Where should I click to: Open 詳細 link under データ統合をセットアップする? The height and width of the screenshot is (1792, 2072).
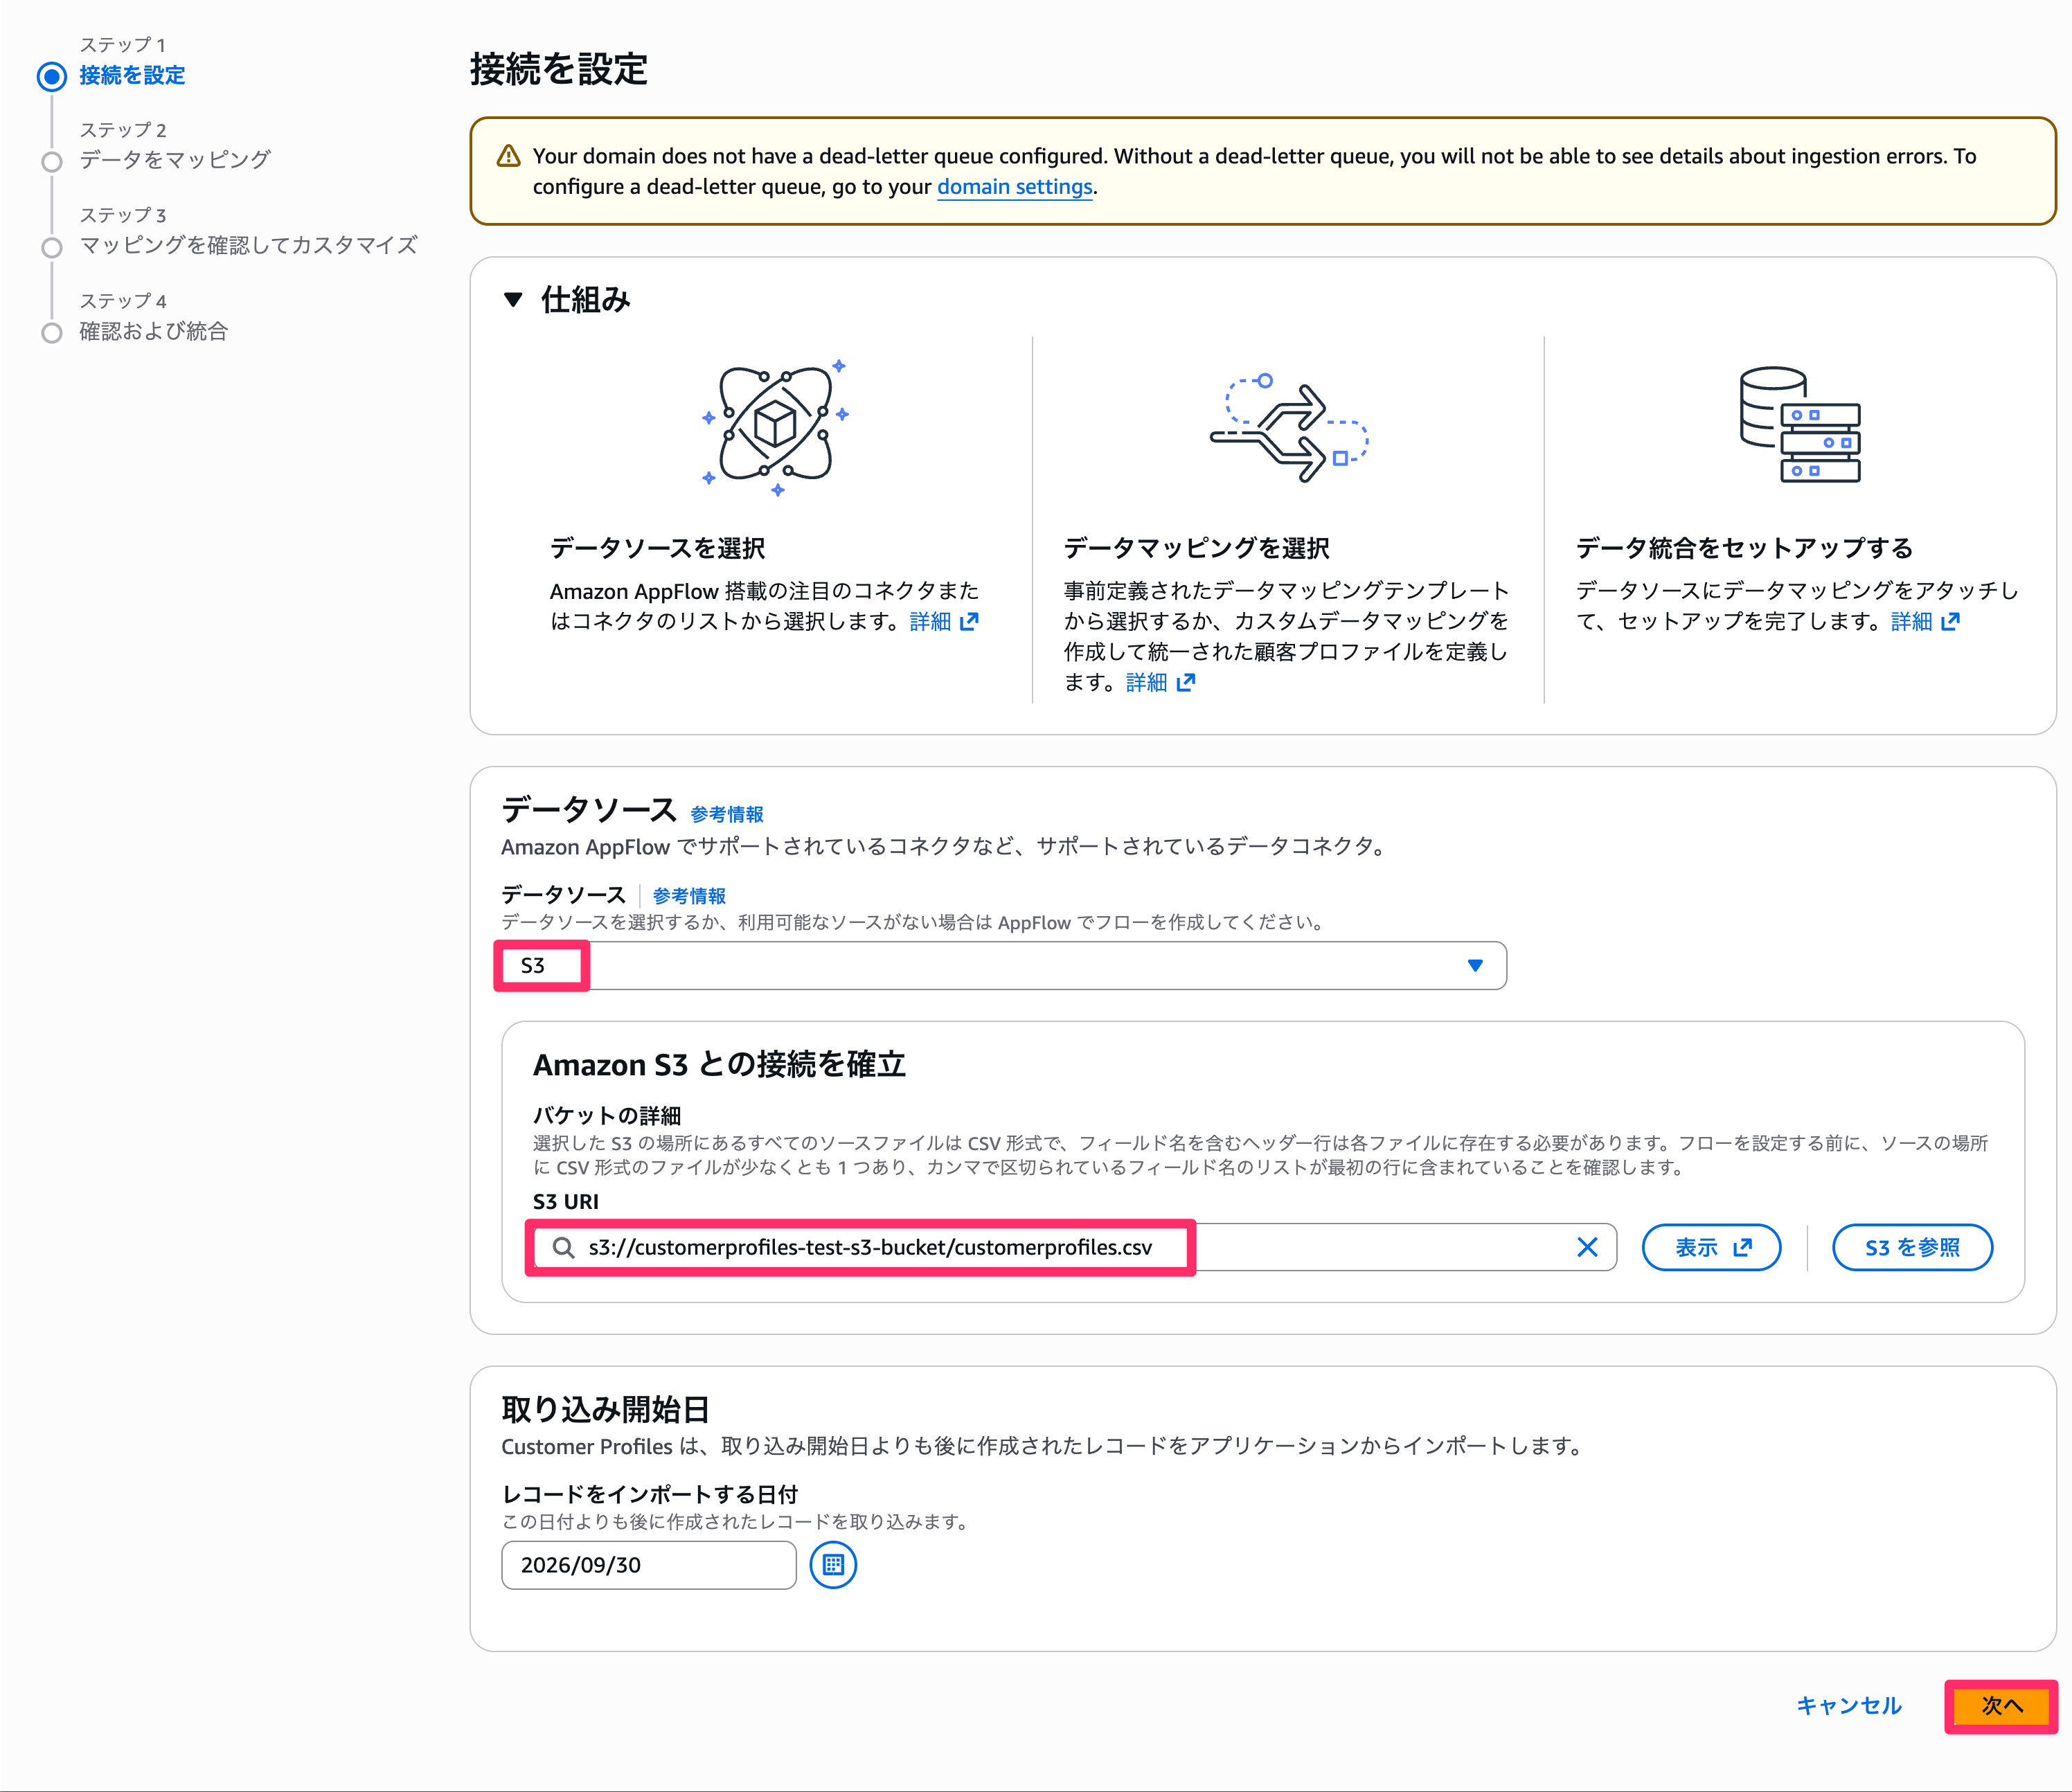pos(1911,621)
